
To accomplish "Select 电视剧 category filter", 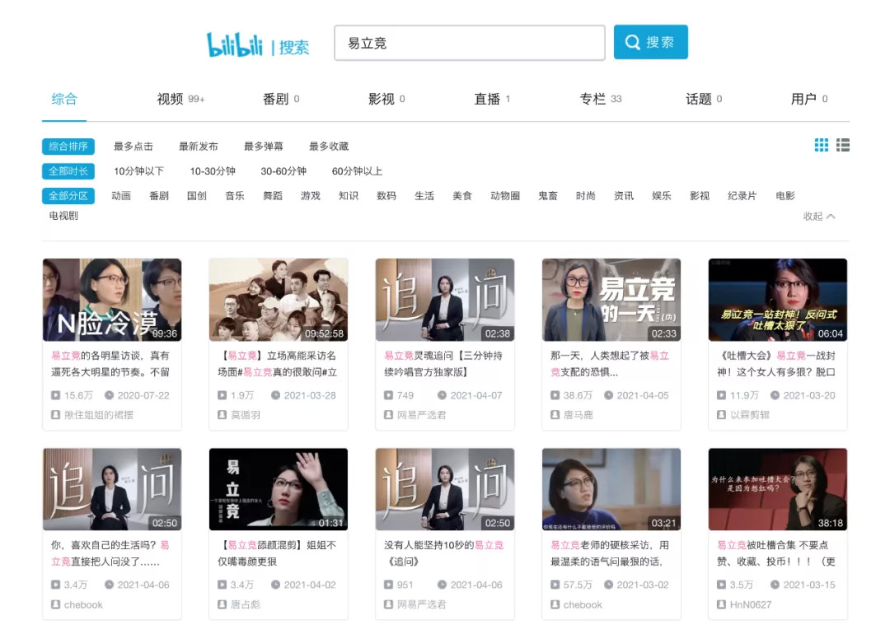I will 63,216.
